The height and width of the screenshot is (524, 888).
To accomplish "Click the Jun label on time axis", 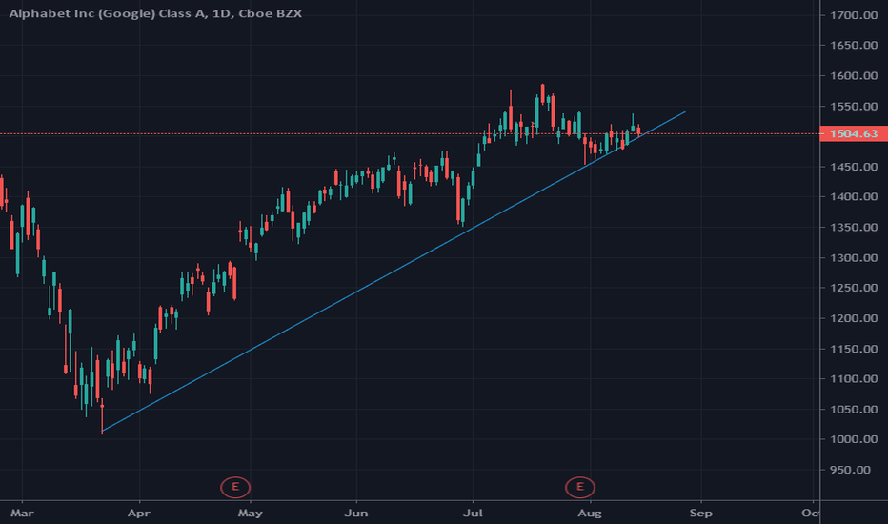I will pyautogui.click(x=356, y=514).
